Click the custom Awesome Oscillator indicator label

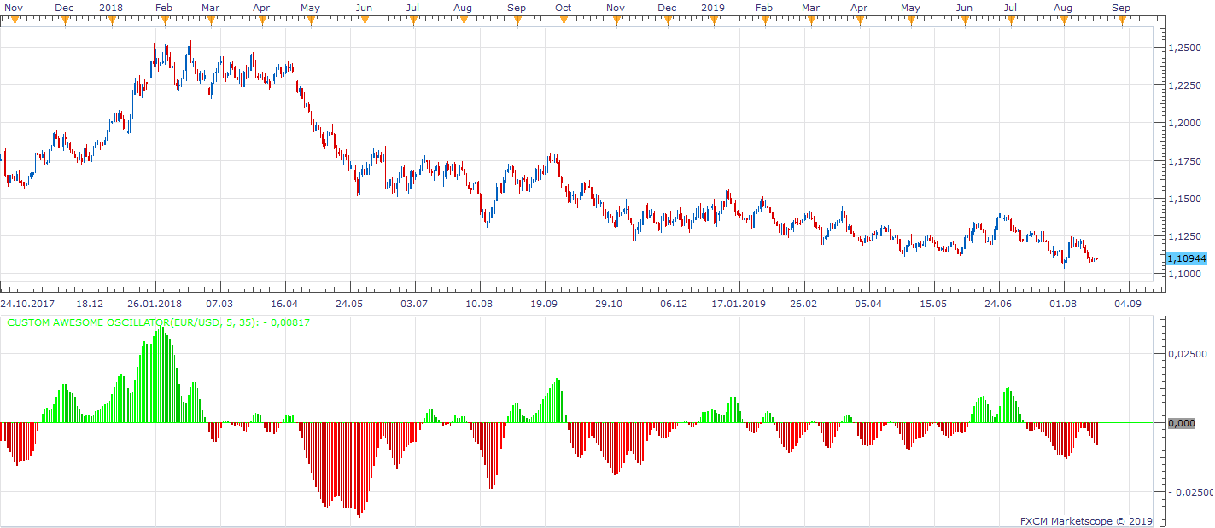(158, 322)
